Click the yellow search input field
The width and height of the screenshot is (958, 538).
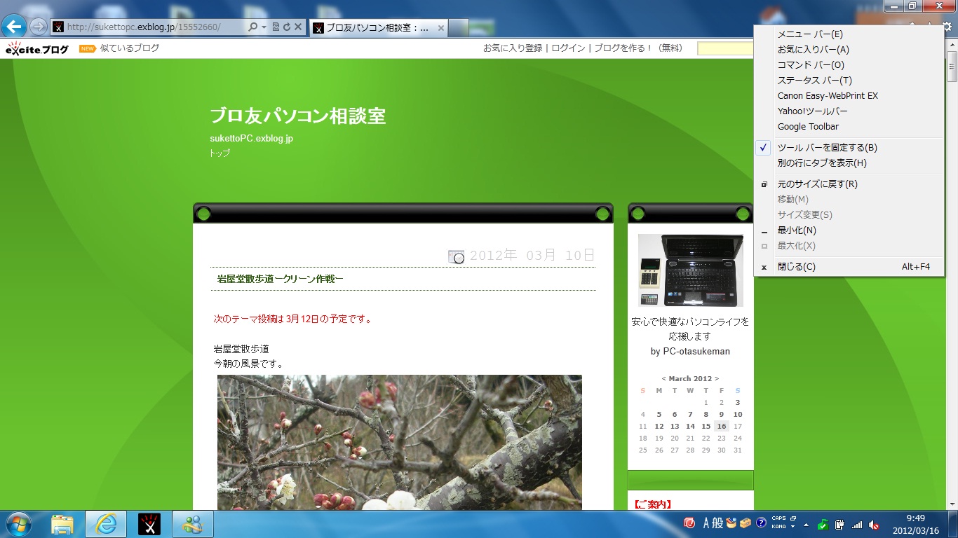[725, 48]
